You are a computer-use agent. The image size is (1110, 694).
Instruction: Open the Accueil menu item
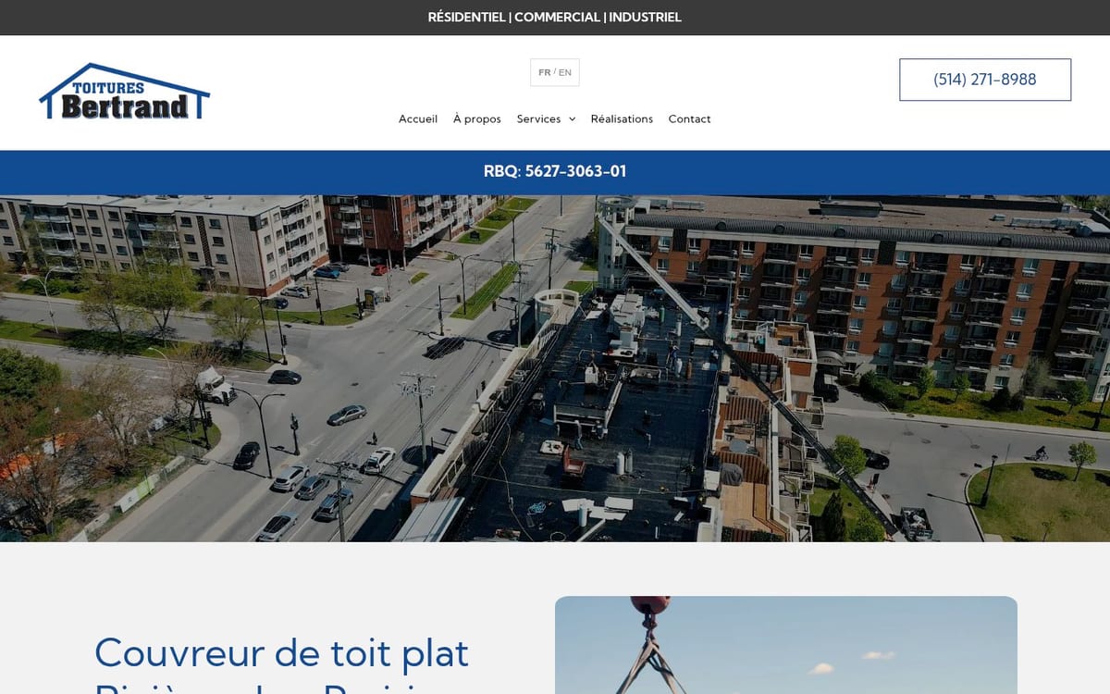point(418,118)
